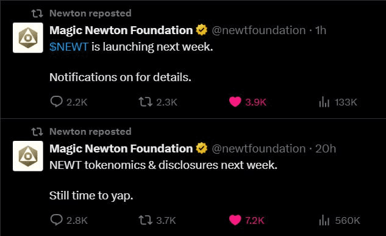Open the $NEWT cashtag link
Image resolution: width=386 pixels, height=236 pixels.
pos(69,47)
